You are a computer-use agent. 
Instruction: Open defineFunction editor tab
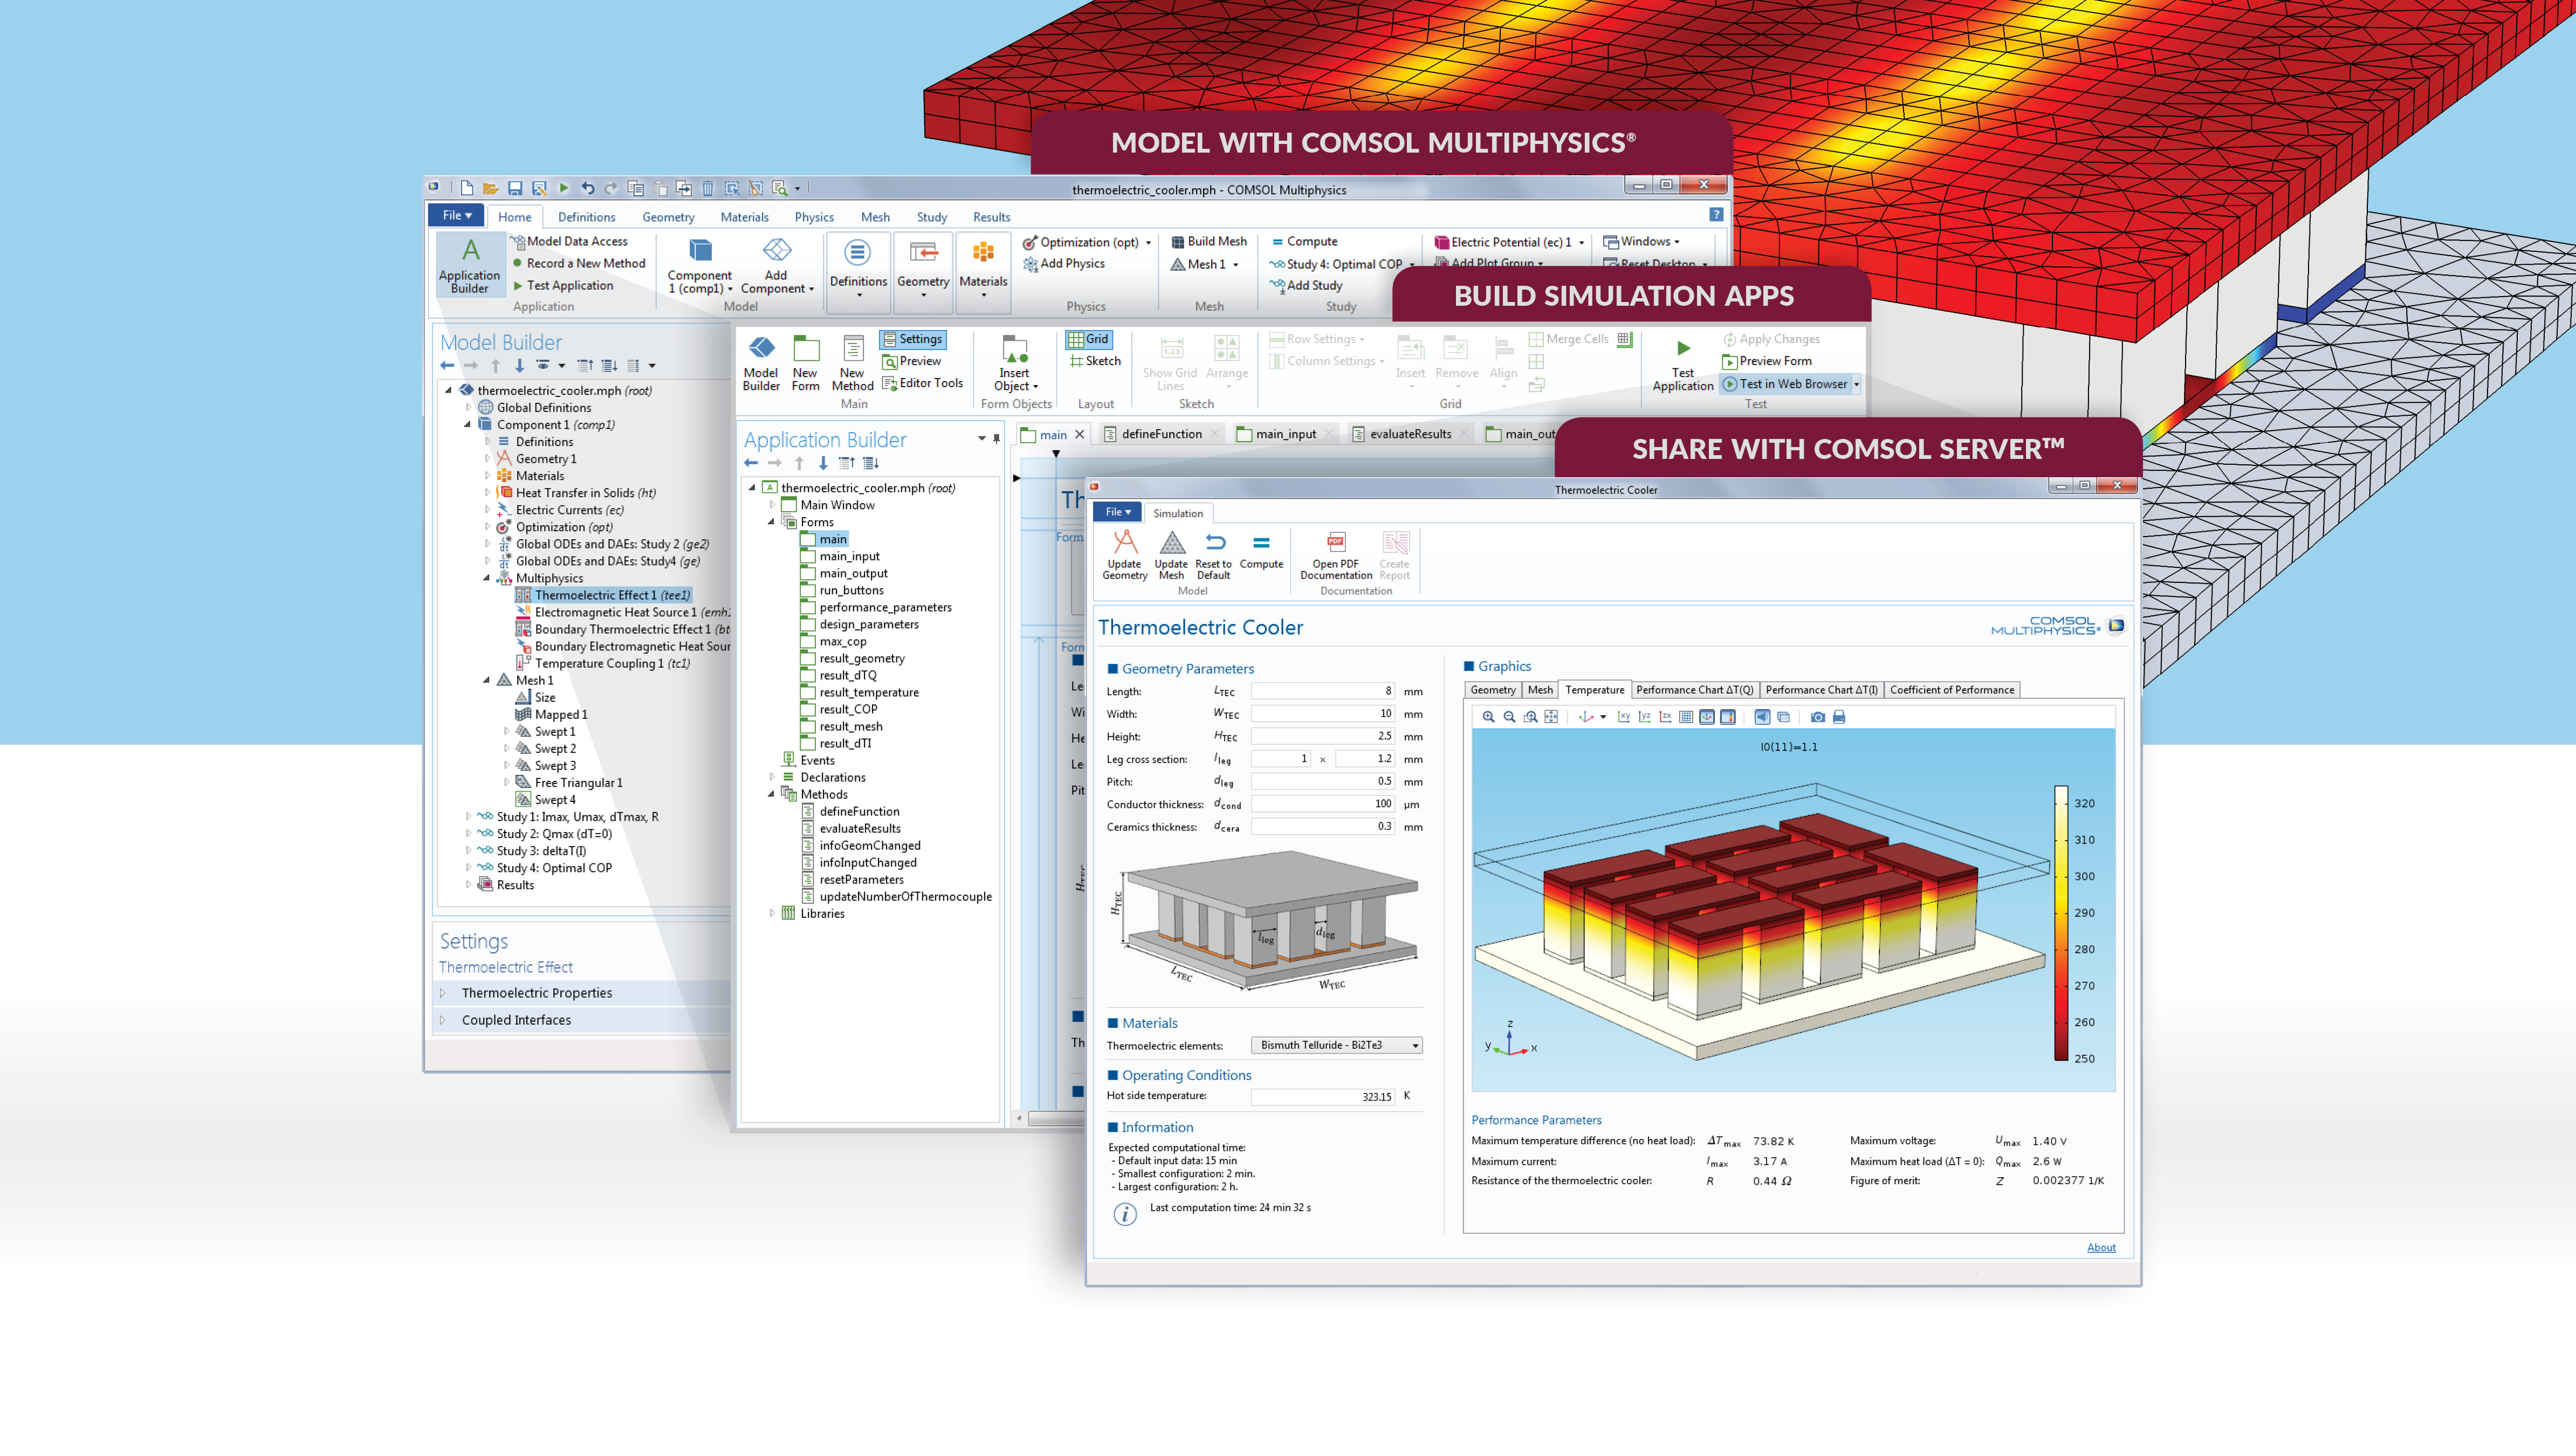tap(1161, 434)
